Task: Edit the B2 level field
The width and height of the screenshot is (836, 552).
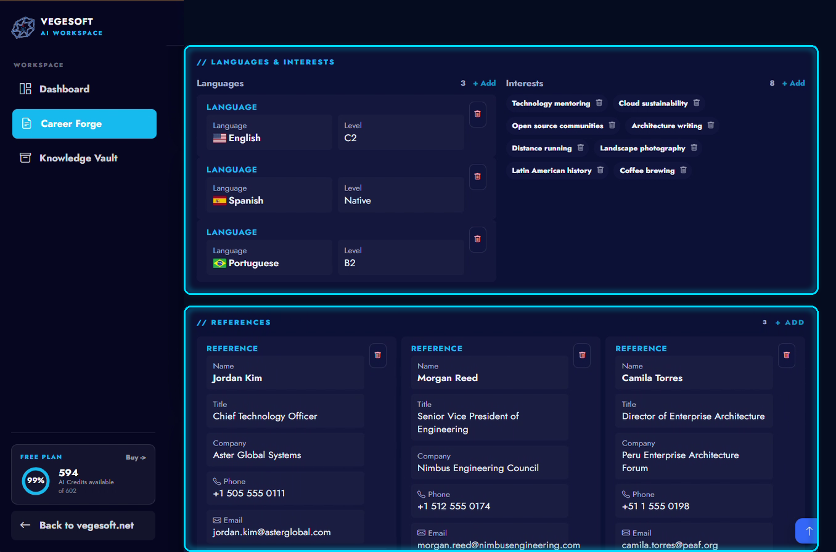Action: point(401,257)
